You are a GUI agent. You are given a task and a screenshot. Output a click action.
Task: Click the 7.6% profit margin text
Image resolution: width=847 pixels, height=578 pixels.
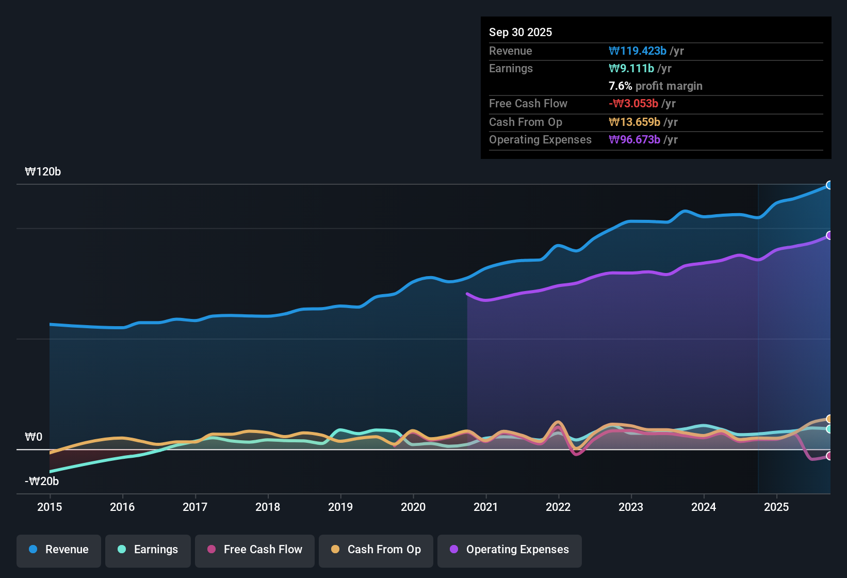click(x=655, y=86)
